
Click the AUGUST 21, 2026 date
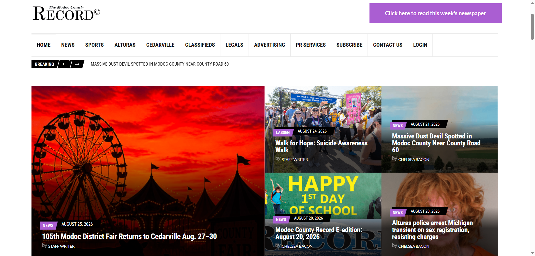pos(425,124)
